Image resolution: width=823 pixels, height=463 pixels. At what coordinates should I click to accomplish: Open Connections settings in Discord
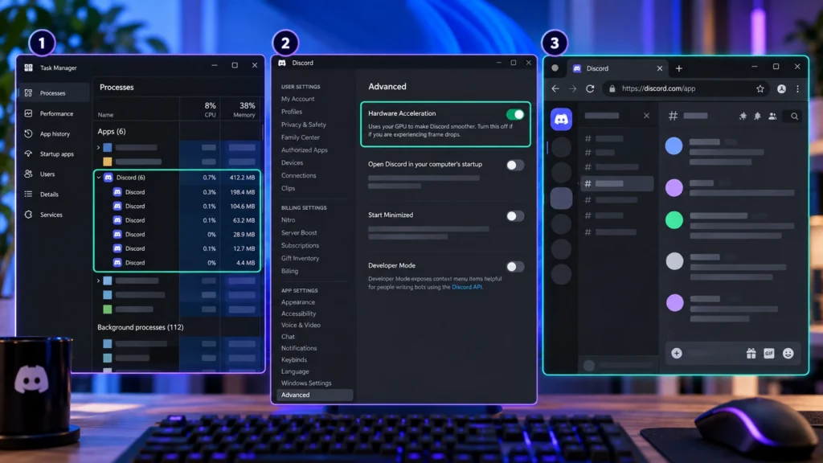[x=299, y=175]
